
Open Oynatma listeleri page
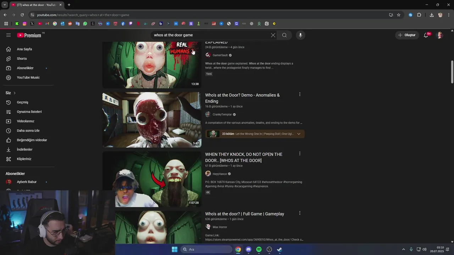pos(28,112)
